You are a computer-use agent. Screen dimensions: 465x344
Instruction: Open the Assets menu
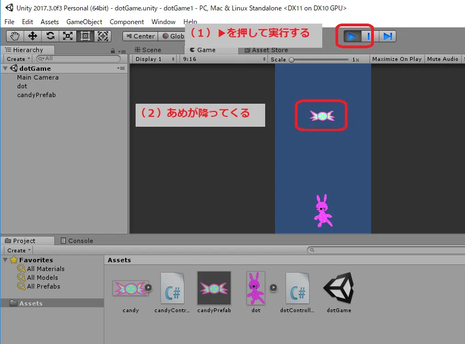pos(49,22)
